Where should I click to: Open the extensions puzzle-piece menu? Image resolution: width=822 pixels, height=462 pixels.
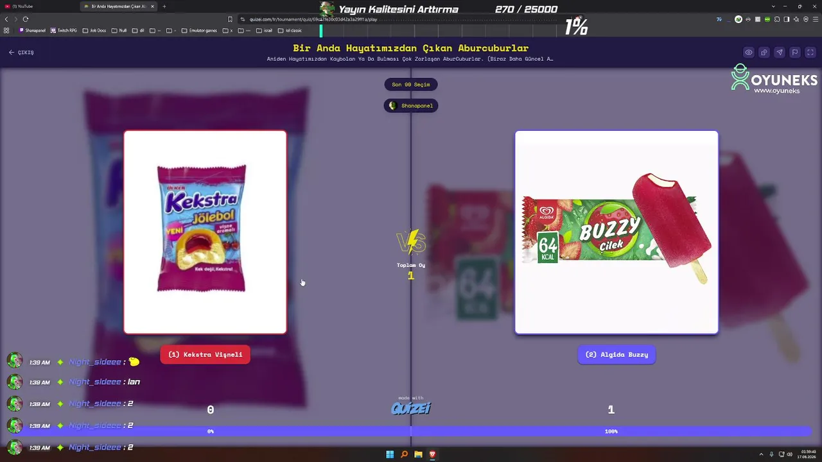click(777, 19)
